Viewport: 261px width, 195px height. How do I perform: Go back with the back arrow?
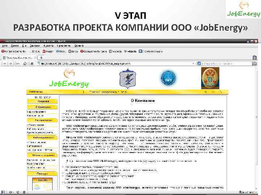coord(5,64)
